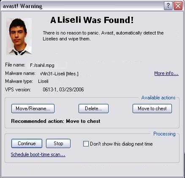Click Continue to proceed with the scan
Image resolution: width=185 pixels, height=178 pixels.
click(x=27, y=143)
